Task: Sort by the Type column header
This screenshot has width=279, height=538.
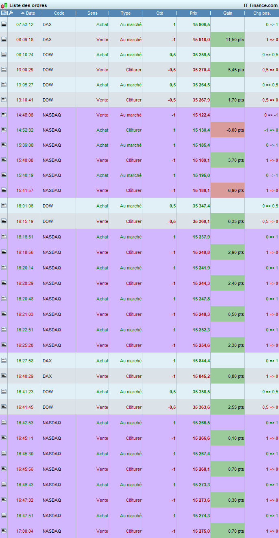Action: (x=126, y=13)
